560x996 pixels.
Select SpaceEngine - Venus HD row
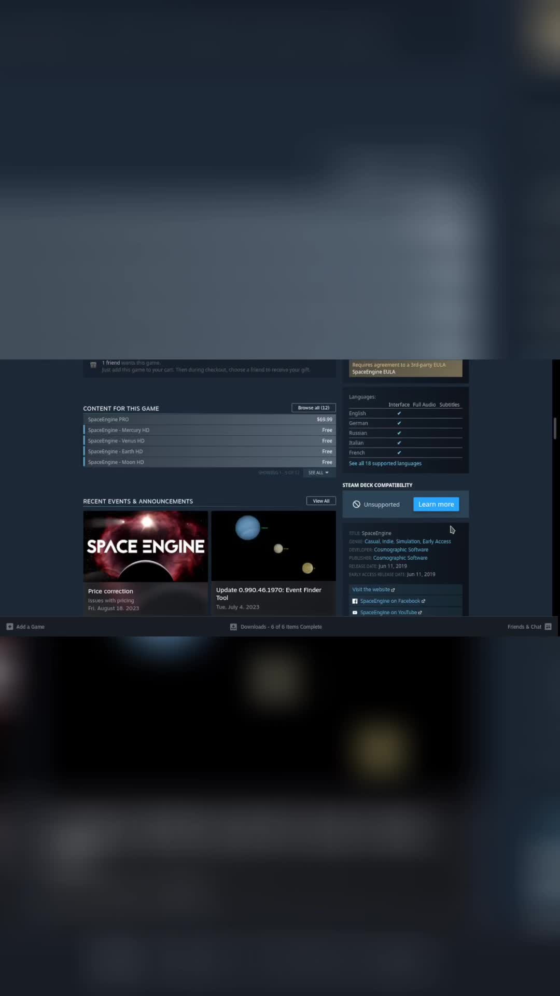pos(209,441)
